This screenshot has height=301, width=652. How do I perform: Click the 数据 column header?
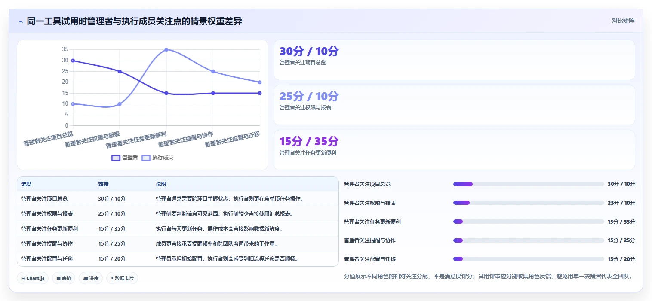[x=103, y=184]
